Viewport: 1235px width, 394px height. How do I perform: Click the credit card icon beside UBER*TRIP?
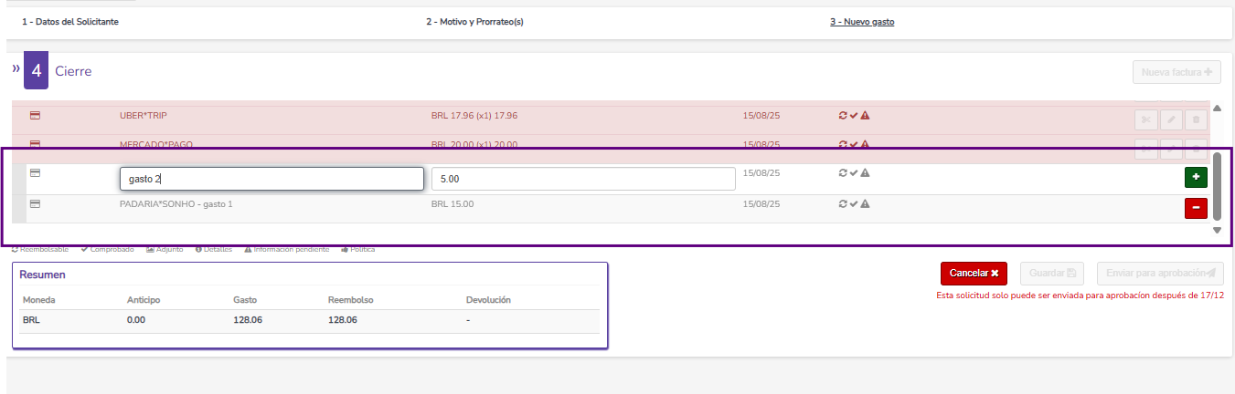(36, 116)
